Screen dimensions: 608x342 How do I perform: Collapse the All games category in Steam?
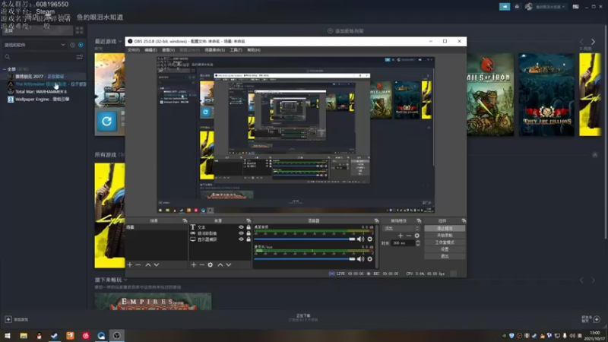(x=5, y=69)
